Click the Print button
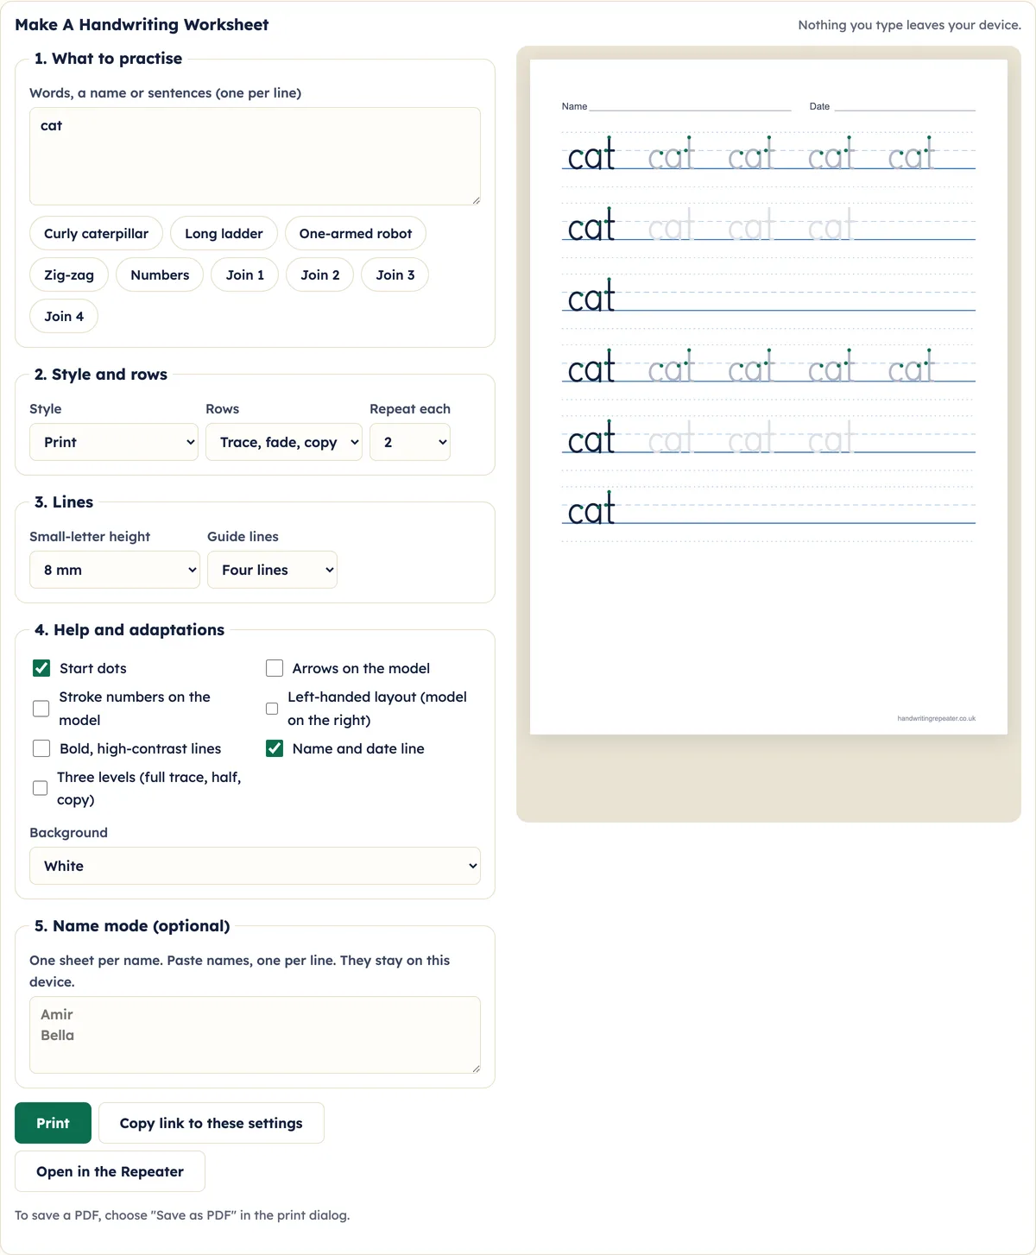The height and width of the screenshot is (1255, 1036). point(53,1123)
